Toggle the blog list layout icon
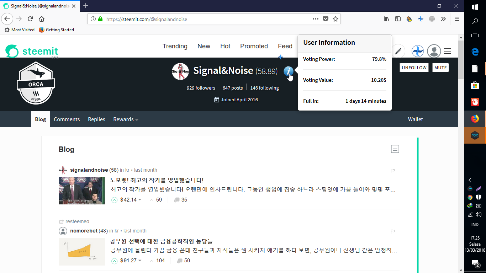The width and height of the screenshot is (486, 273). click(x=395, y=149)
